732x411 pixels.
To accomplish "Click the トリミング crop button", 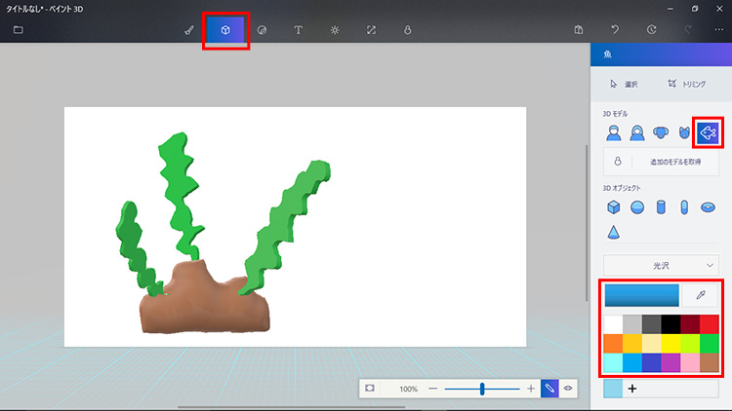I will pos(684,84).
